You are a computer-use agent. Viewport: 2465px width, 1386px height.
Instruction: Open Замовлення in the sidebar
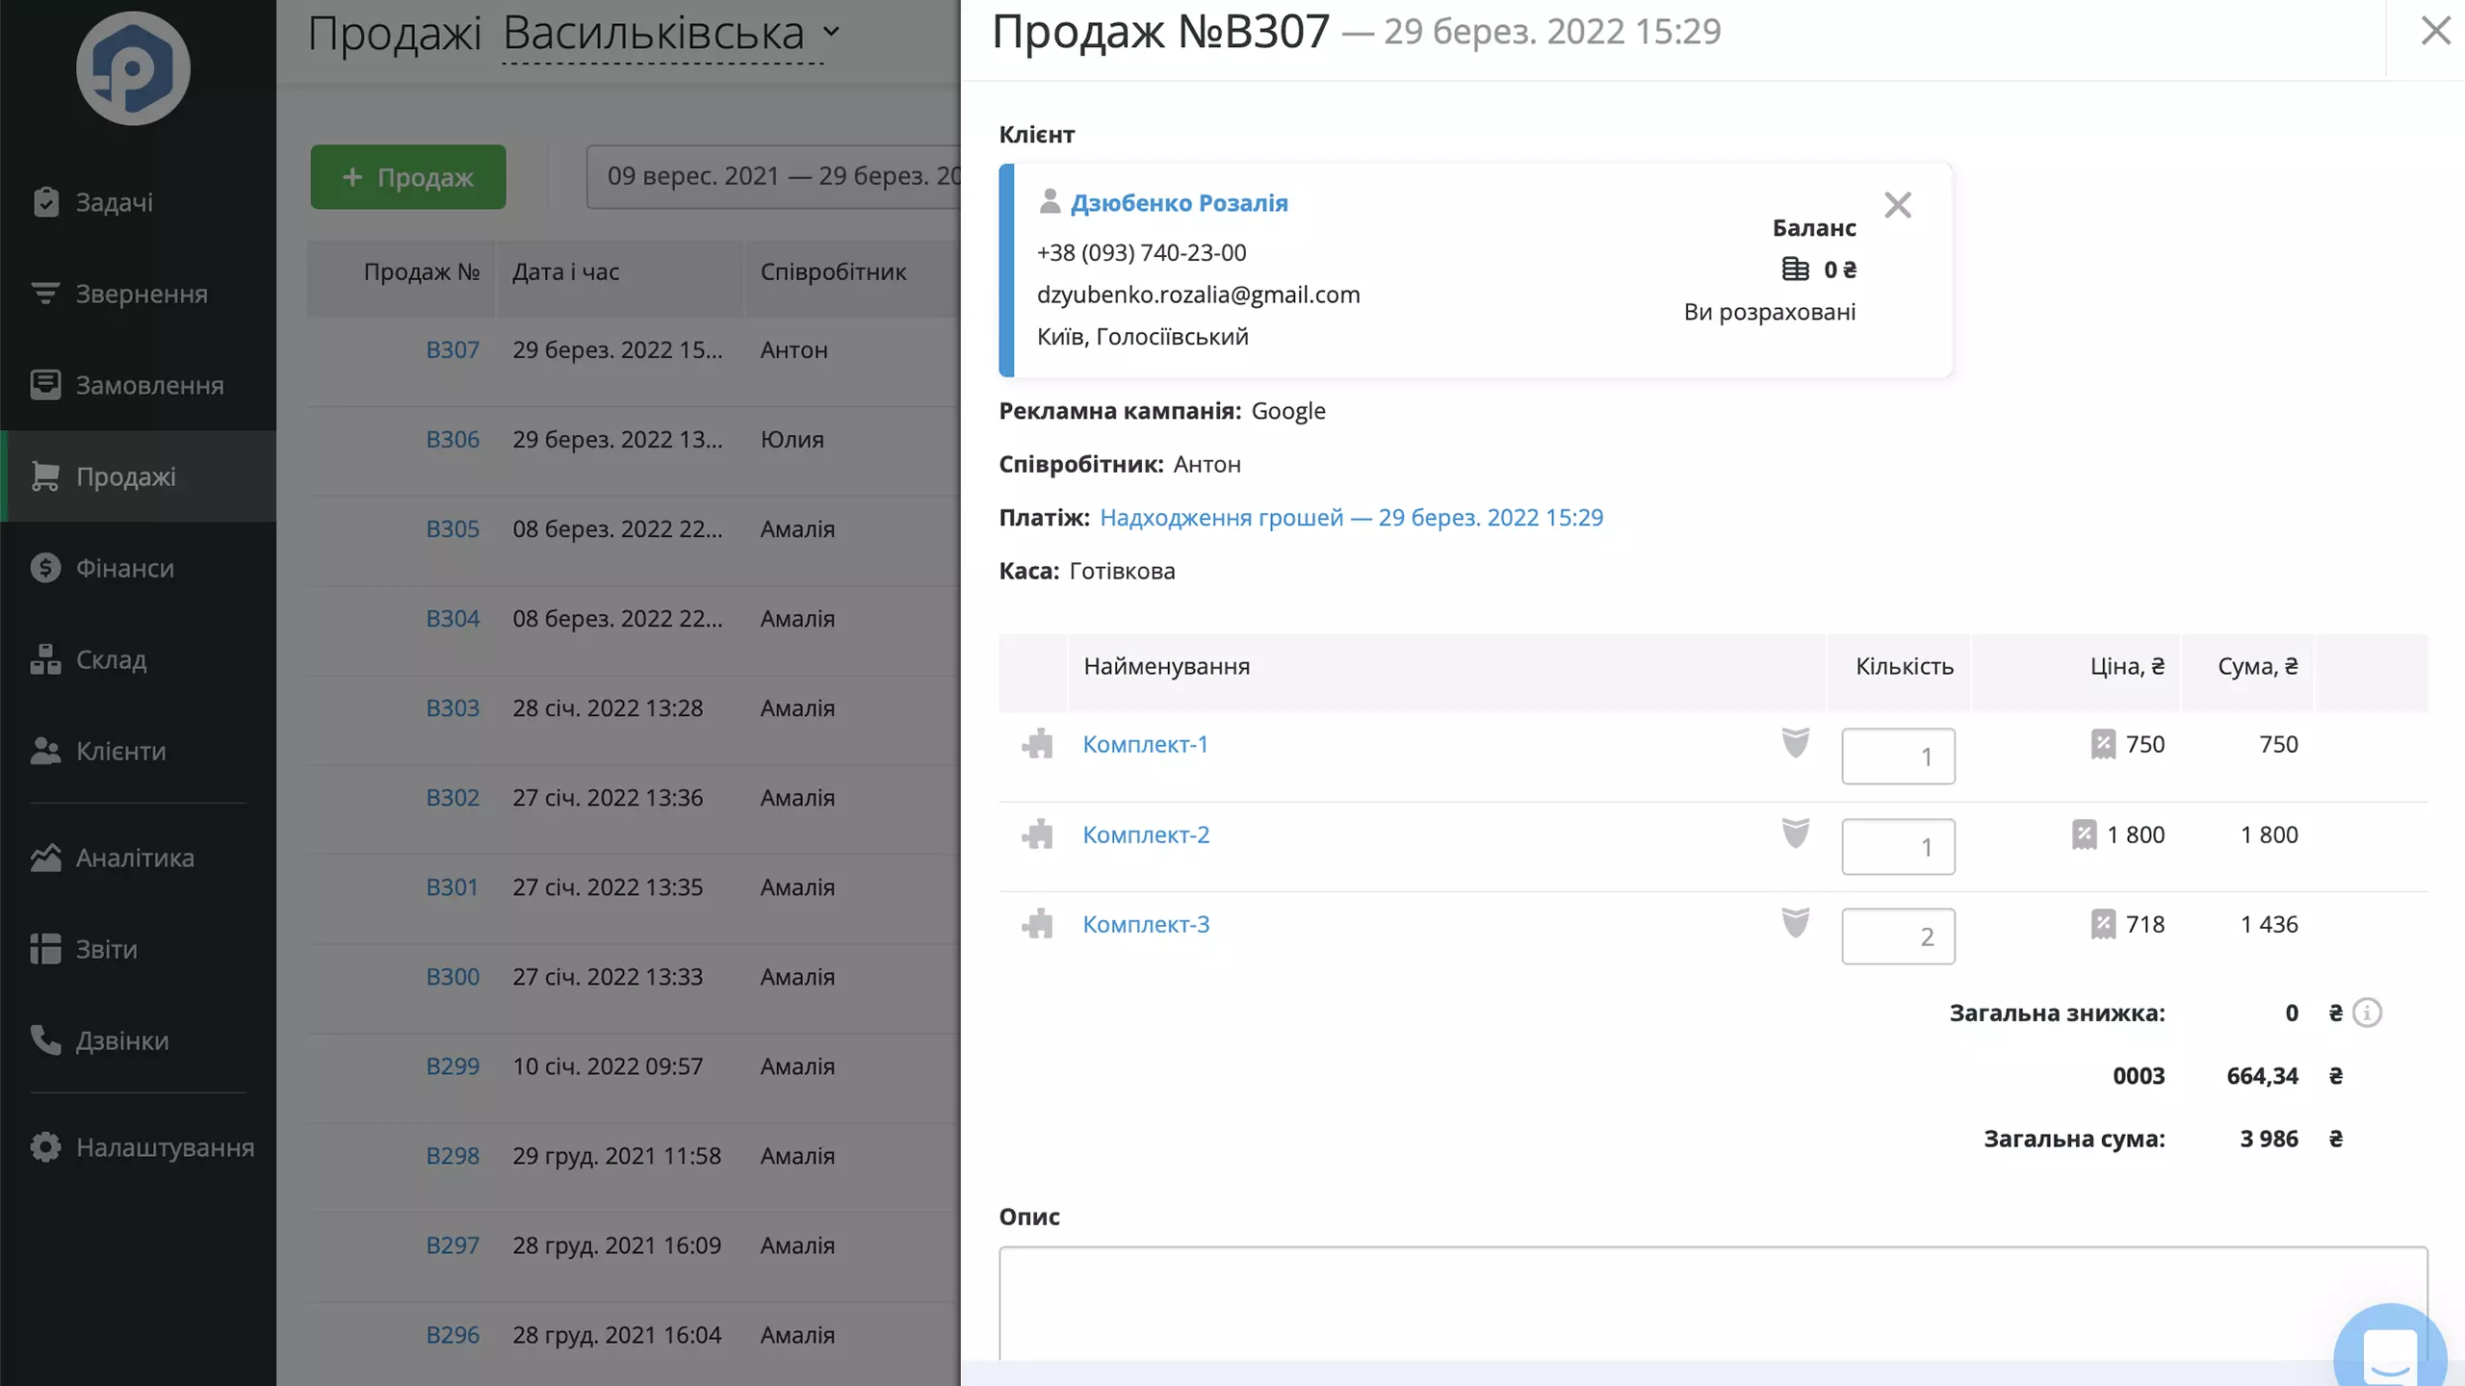(138, 385)
